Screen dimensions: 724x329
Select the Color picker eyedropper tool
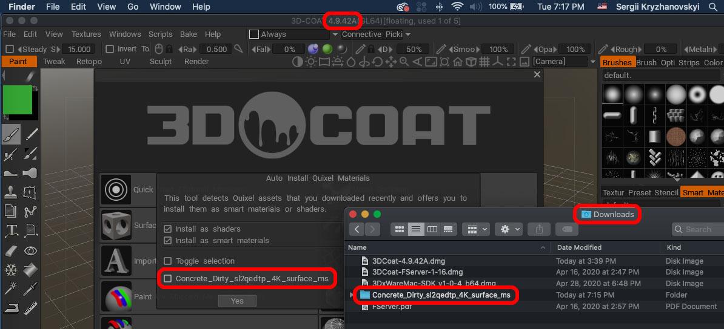(x=31, y=289)
